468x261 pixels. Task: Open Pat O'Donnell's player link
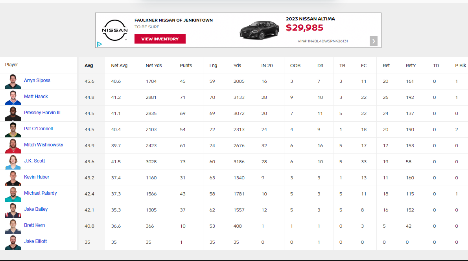38,129
